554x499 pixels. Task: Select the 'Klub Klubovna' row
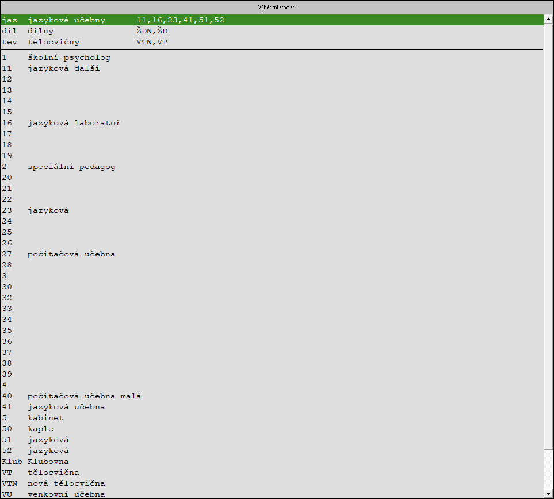[48, 462]
